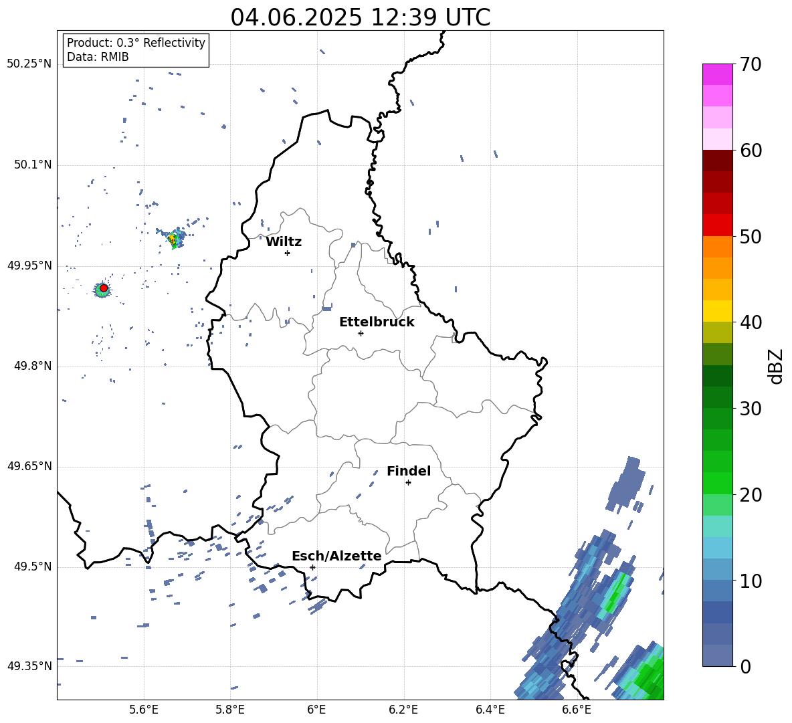Click the 60 value on colorbar

[x=751, y=150]
